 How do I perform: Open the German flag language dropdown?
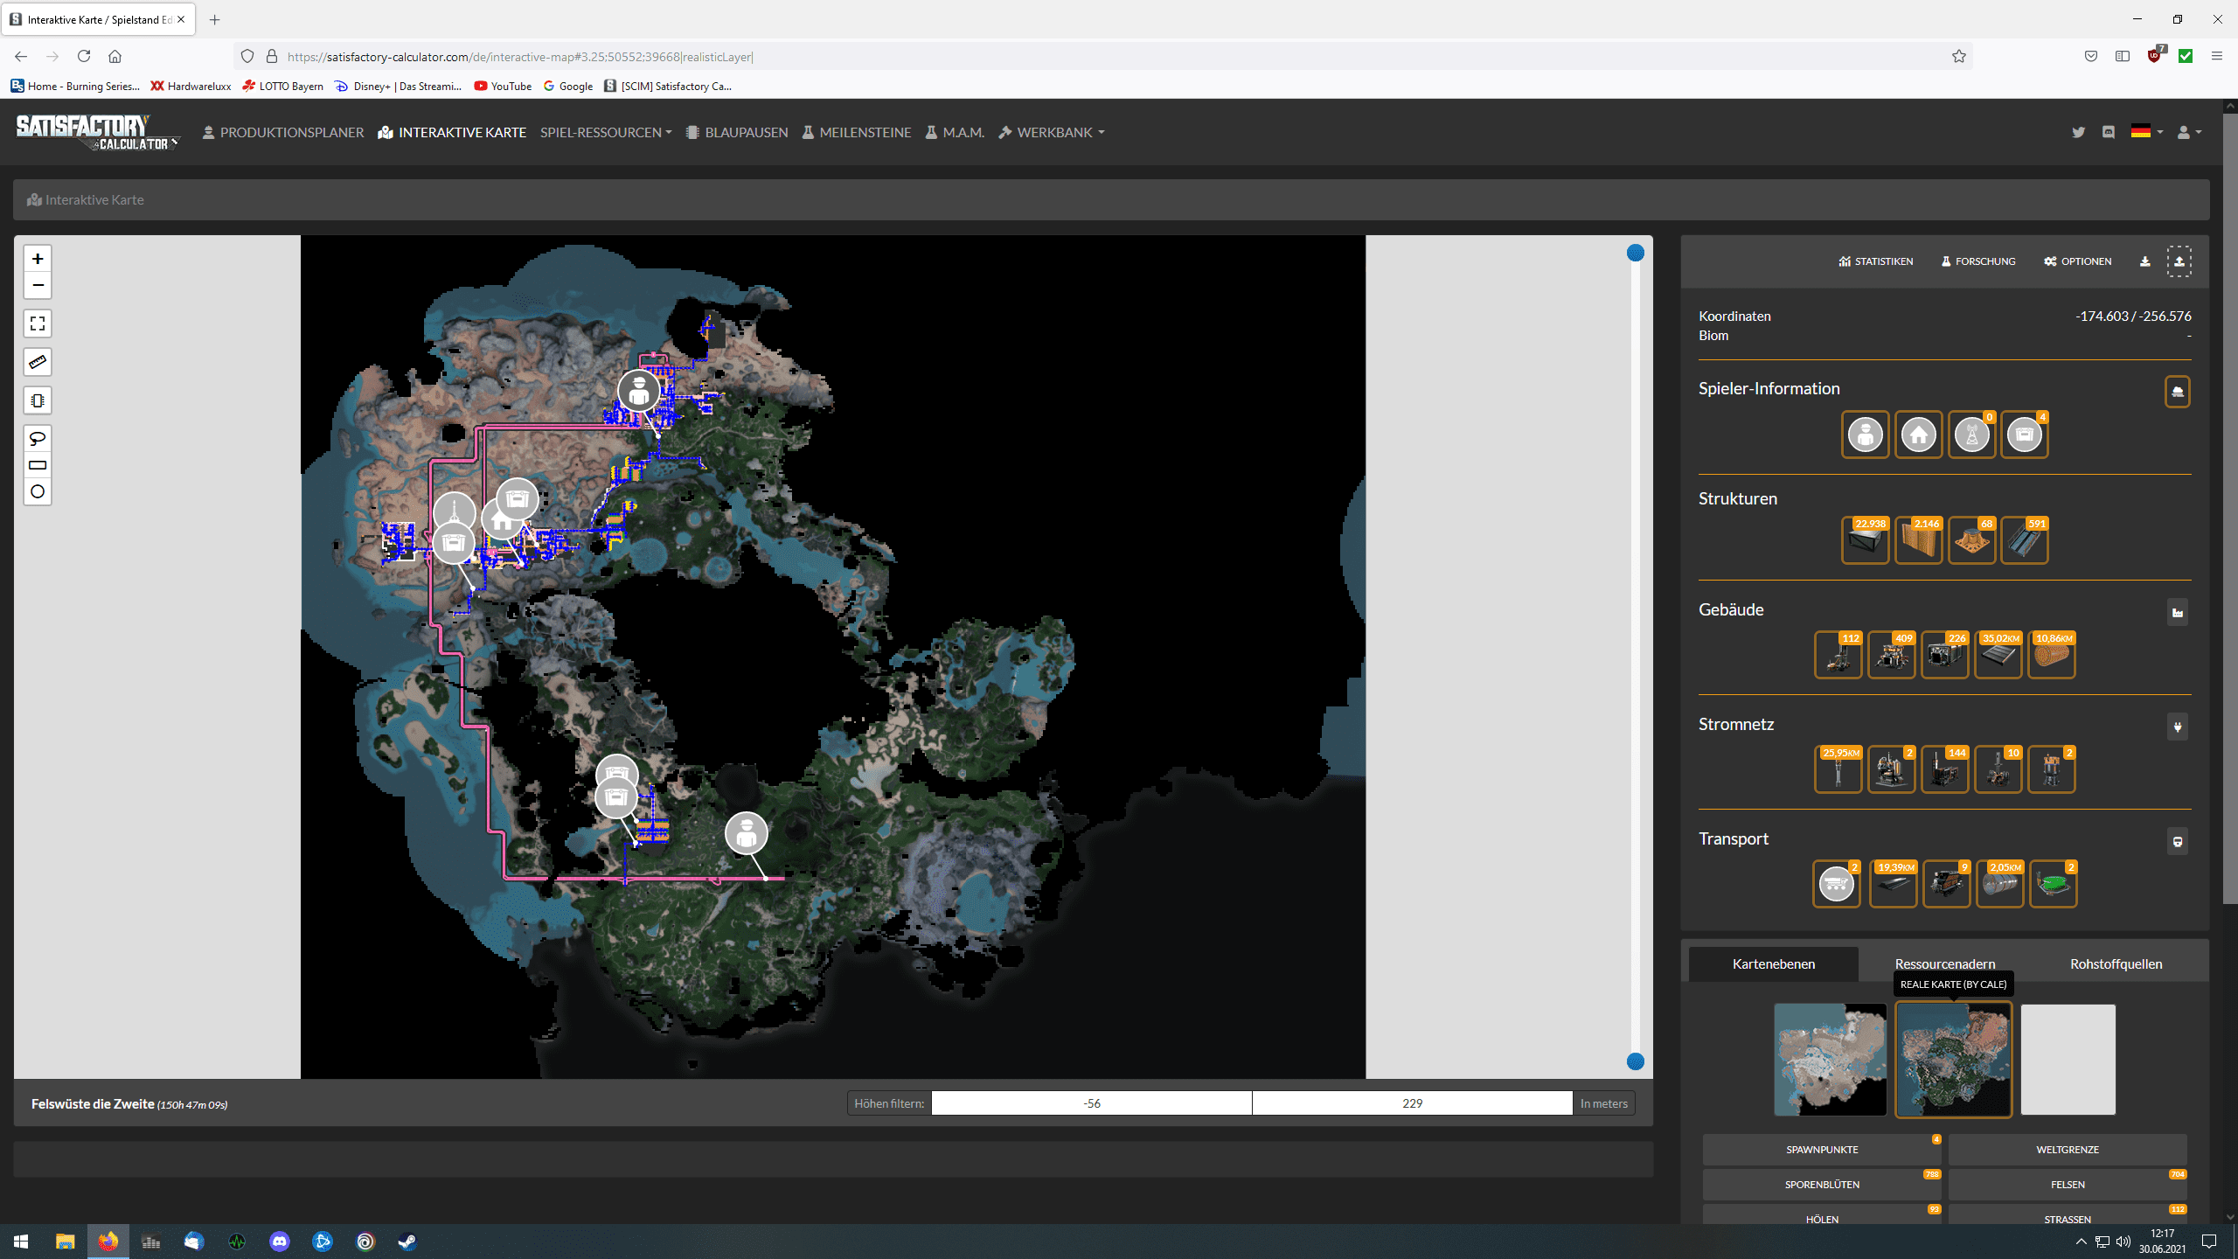point(2146,132)
